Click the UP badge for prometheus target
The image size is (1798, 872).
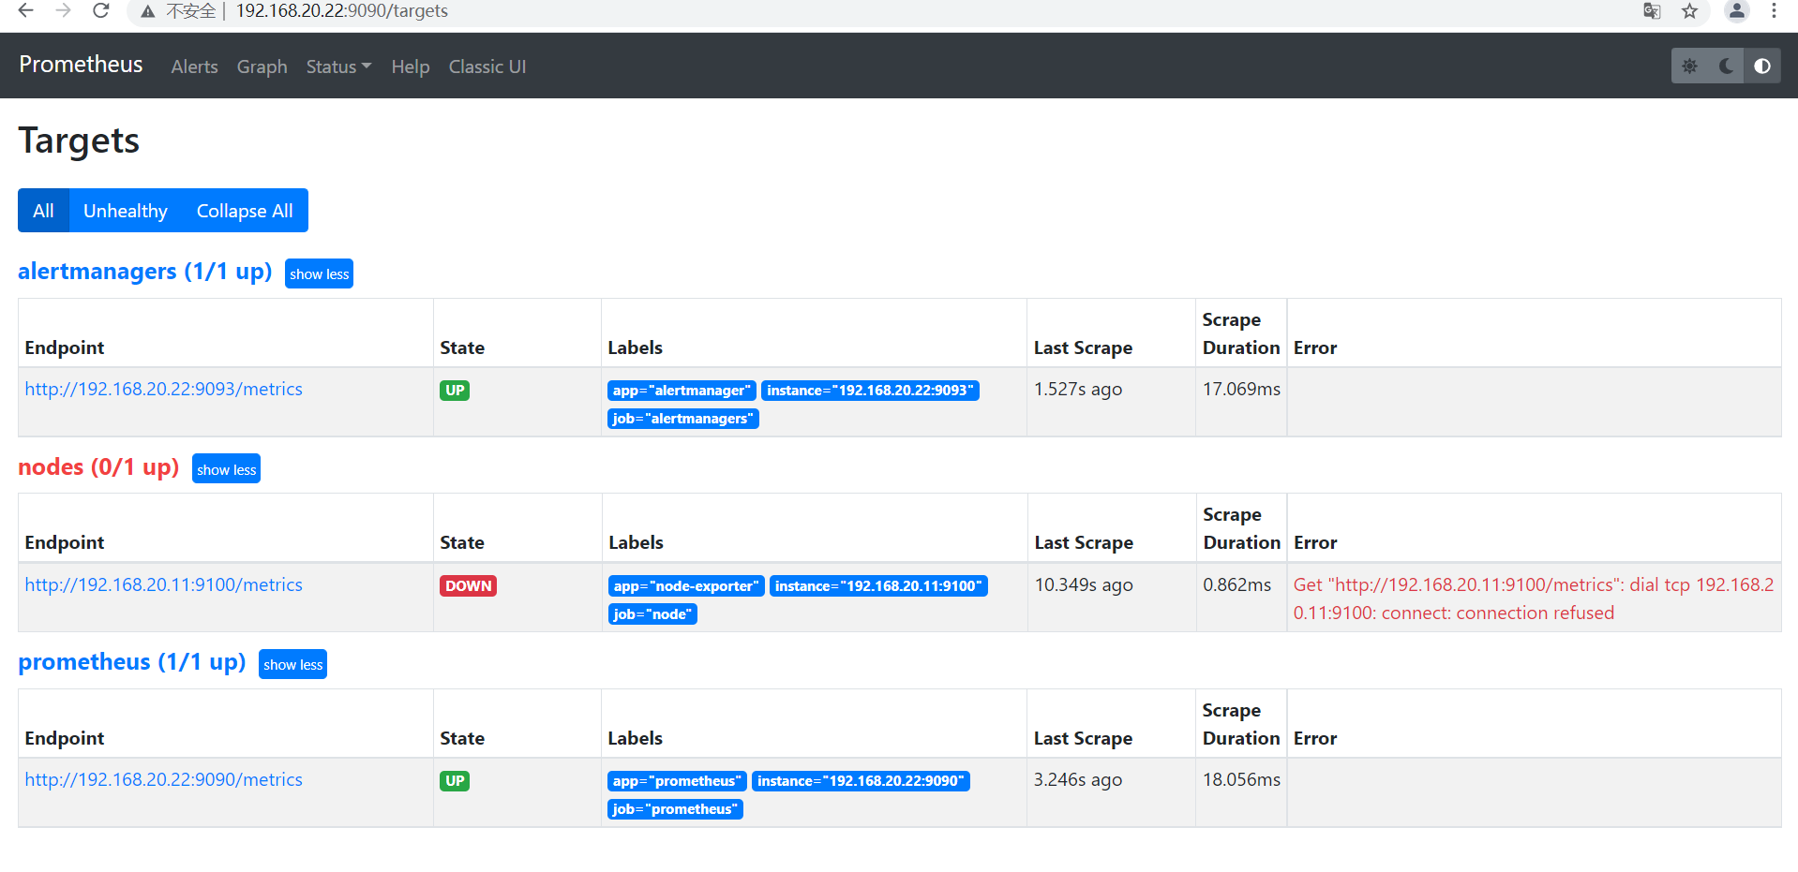(455, 781)
